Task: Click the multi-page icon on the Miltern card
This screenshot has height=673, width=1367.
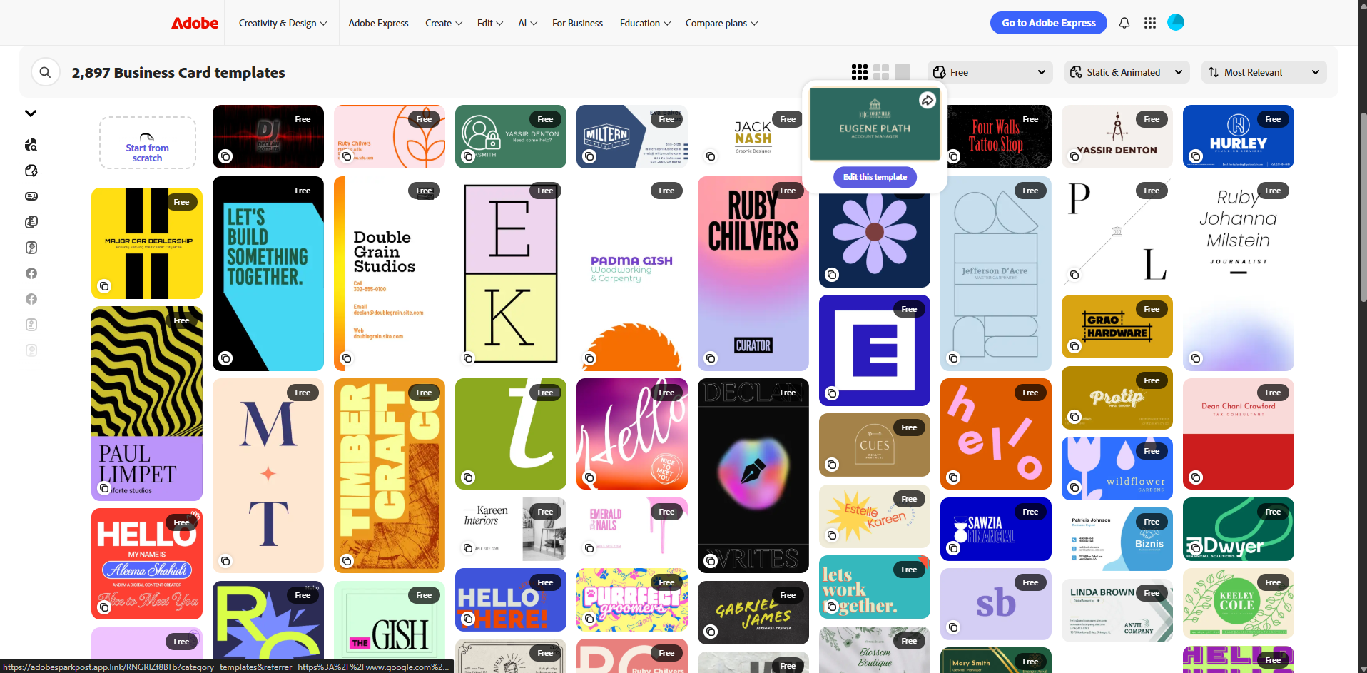Action: [x=589, y=156]
